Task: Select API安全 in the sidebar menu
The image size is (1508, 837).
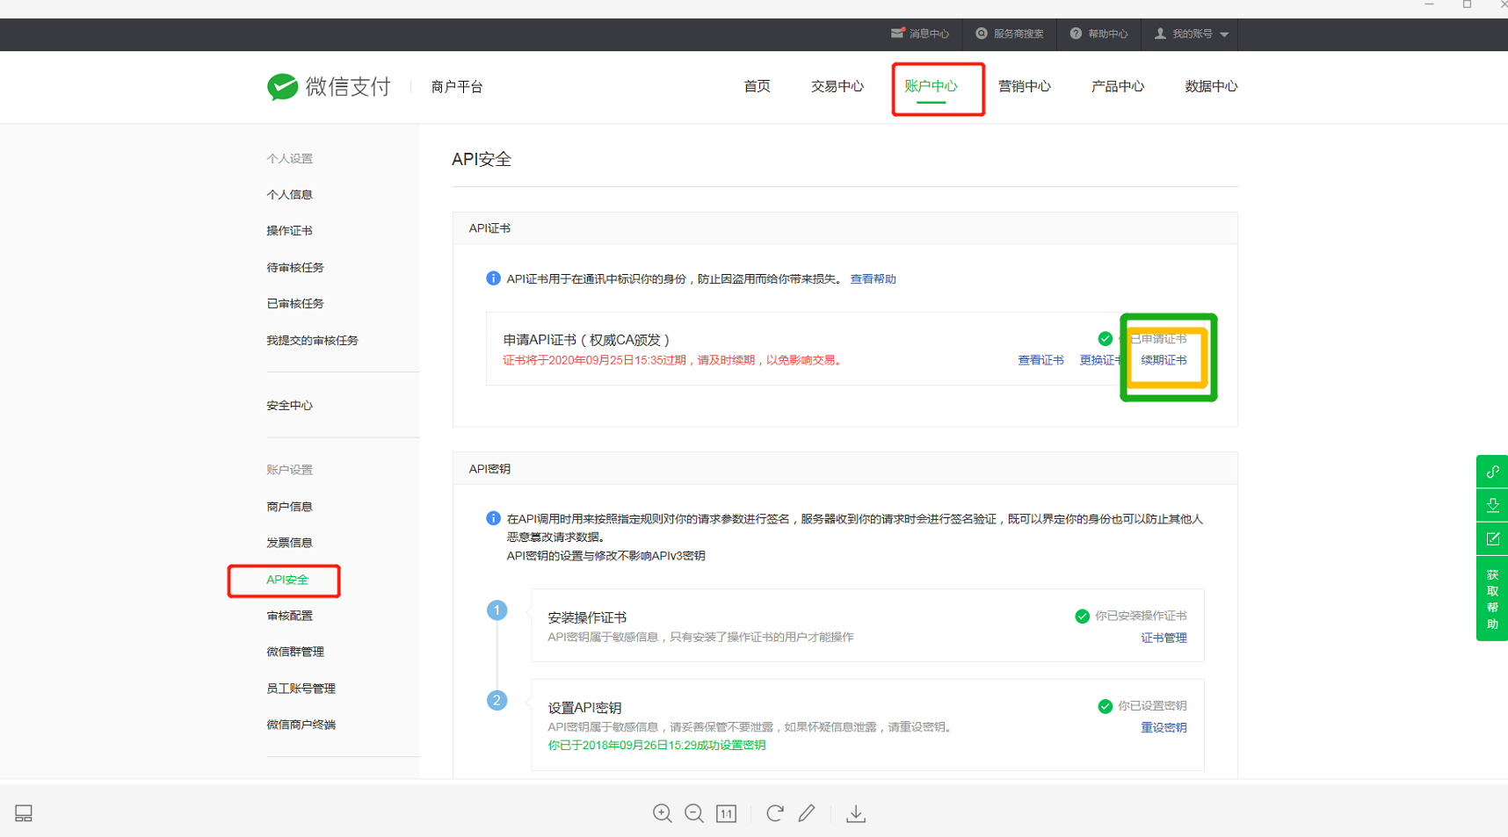Action: 287,580
